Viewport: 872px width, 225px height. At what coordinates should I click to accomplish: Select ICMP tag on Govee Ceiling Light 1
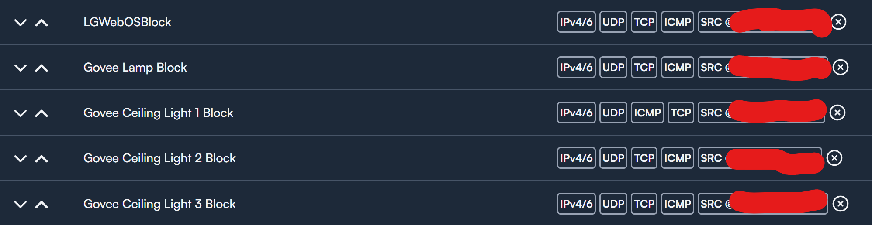click(647, 112)
